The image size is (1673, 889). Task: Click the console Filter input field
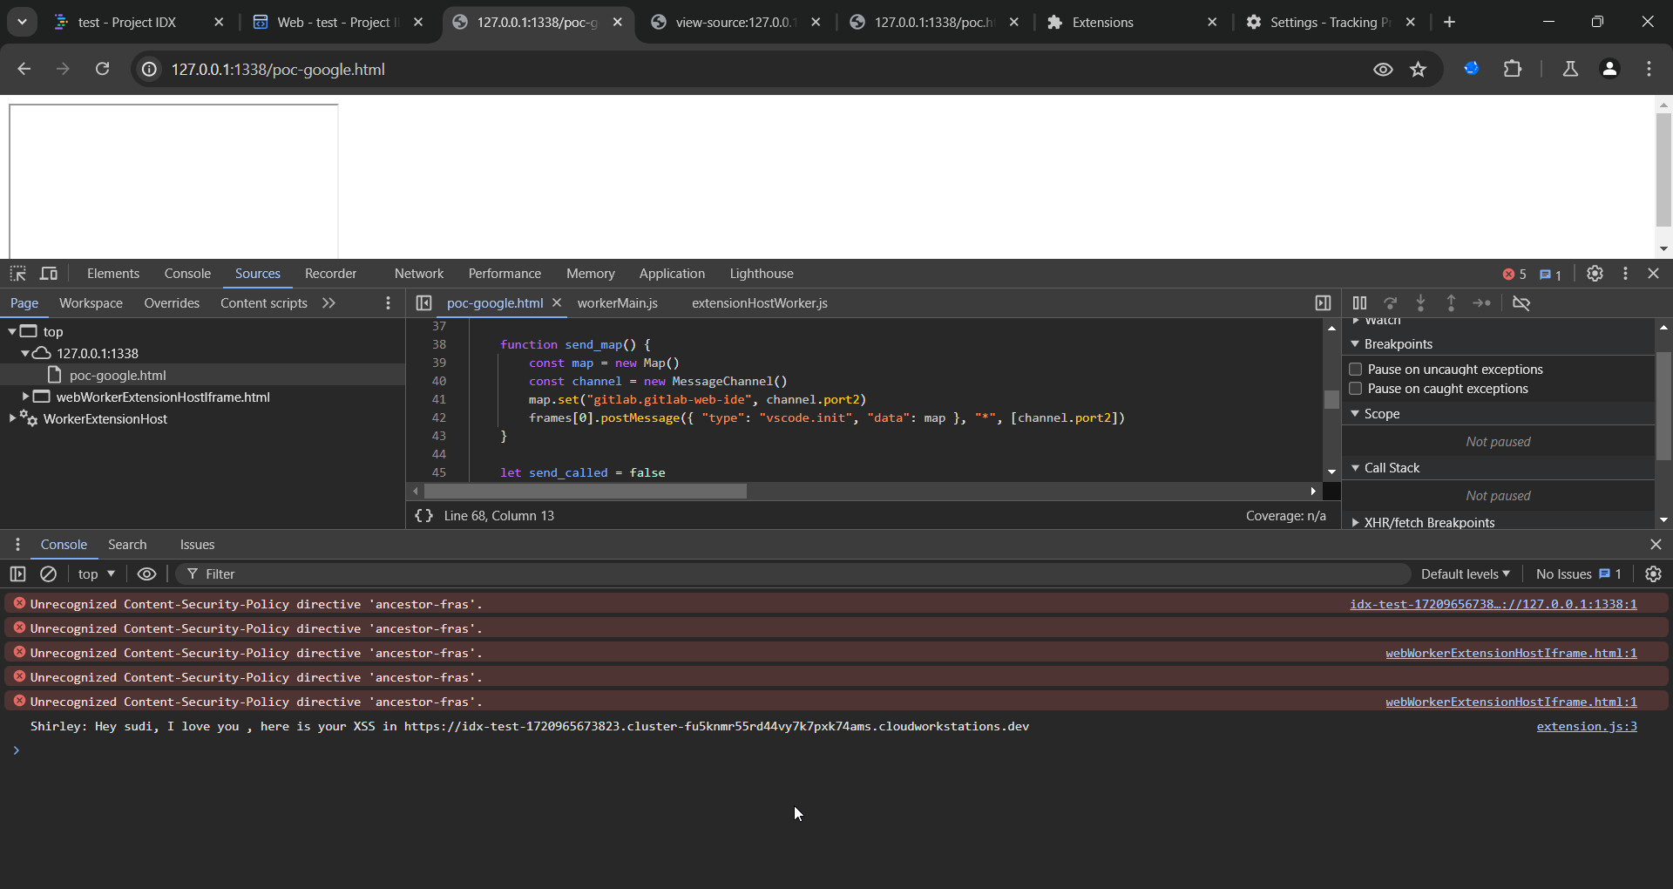pos(793,574)
